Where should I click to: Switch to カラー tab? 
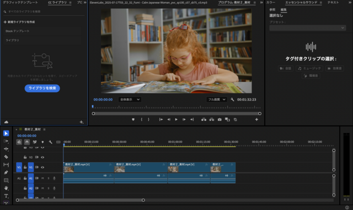click(271, 2)
